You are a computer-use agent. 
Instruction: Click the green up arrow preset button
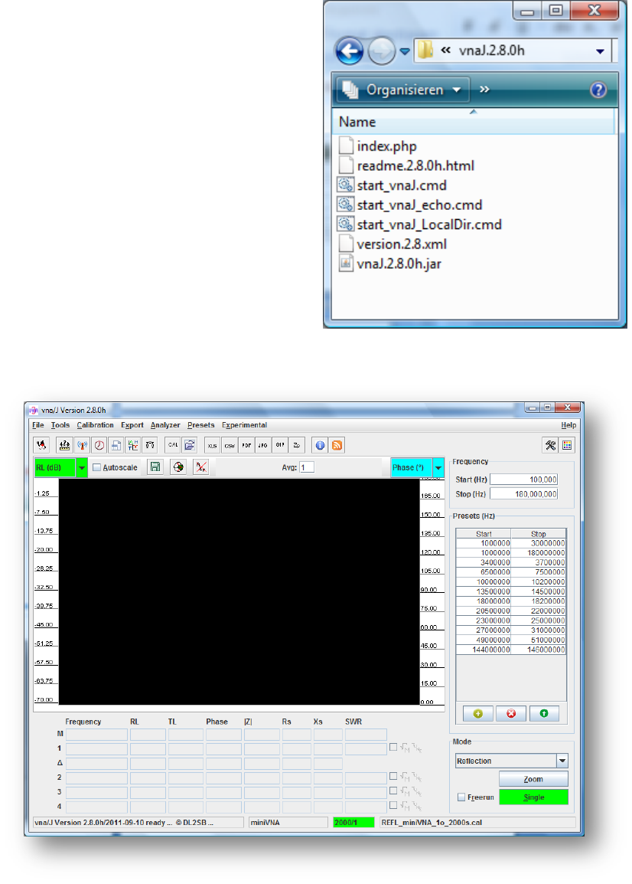[543, 713]
